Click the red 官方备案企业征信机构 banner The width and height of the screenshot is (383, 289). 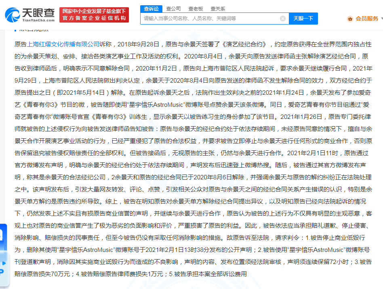pos(94,15)
